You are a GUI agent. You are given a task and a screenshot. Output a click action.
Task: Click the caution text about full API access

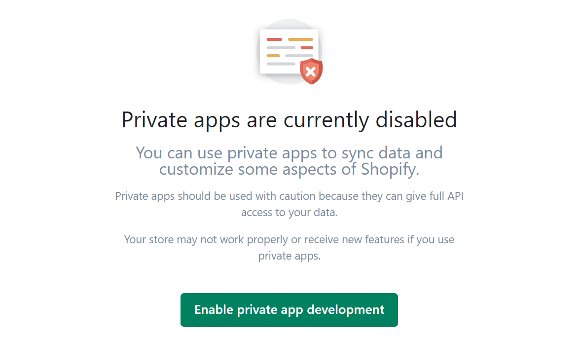click(289, 204)
